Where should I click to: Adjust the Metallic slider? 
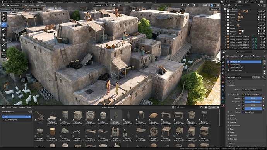pyautogui.click(x=253, y=98)
